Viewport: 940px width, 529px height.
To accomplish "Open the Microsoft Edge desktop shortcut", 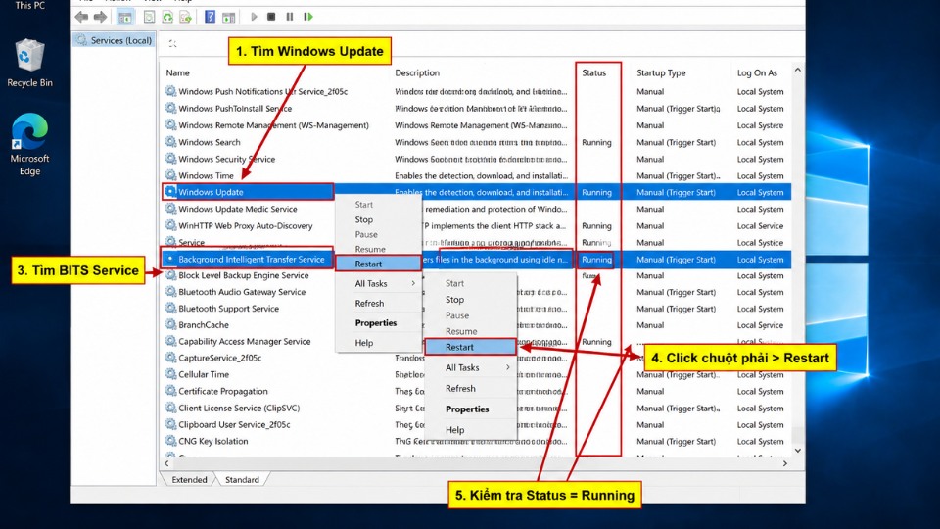I will pos(29,144).
